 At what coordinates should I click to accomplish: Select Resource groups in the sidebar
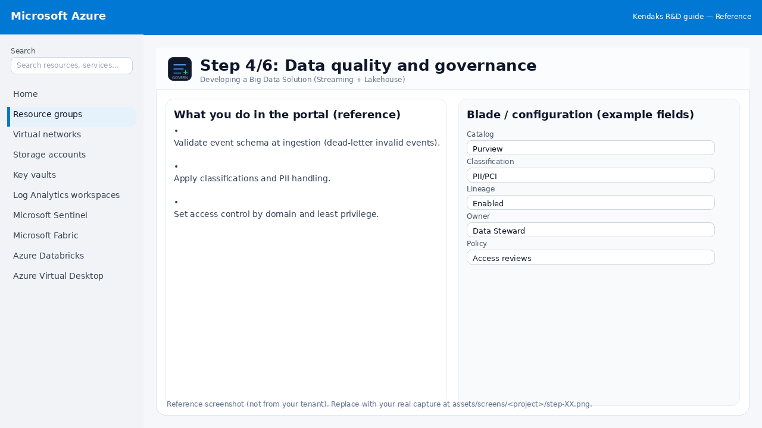point(71,117)
